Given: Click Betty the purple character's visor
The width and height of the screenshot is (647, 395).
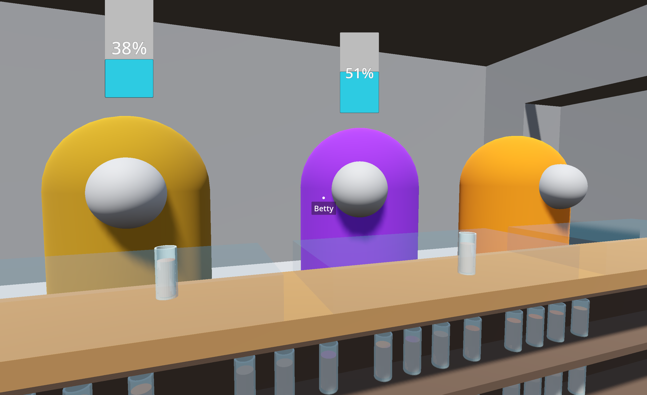Looking at the screenshot, I should [x=360, y=189].
